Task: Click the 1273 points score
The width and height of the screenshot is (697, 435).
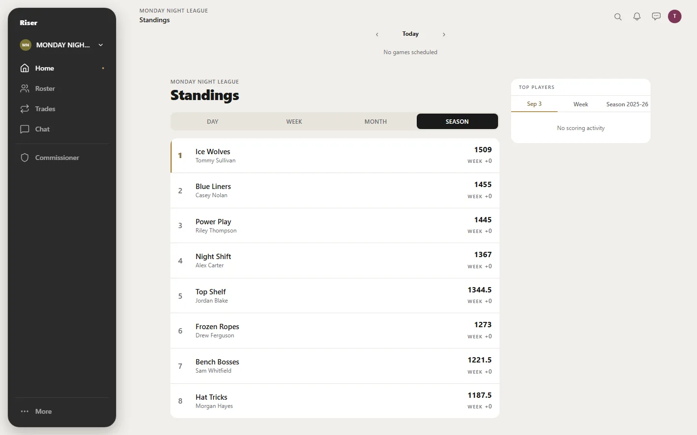Action: [x=483, y=325]
